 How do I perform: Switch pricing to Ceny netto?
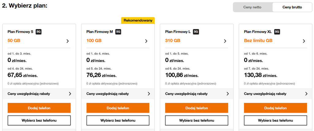click(252, 7)
